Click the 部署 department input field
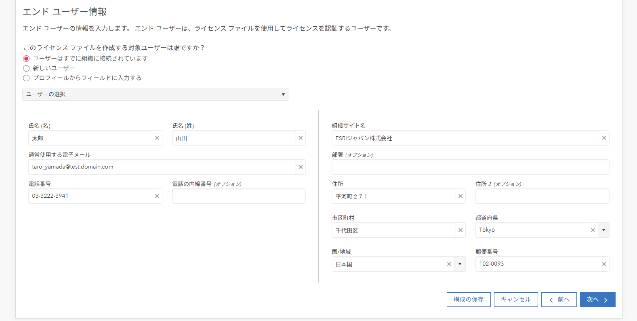This screenshot has width=637, height=321. tap(470, 167)
